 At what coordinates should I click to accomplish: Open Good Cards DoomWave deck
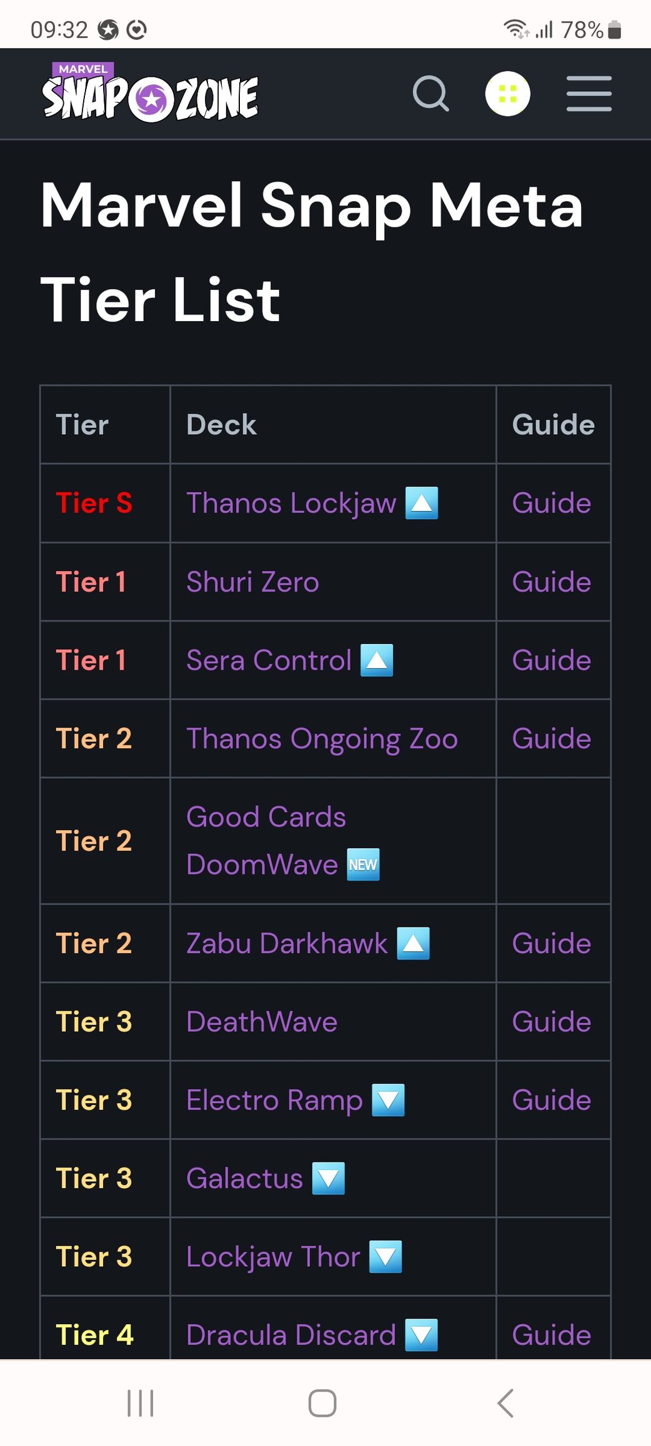pos(266,841)
